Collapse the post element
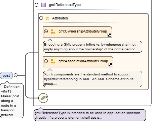The width and height of the screenshot is (152, 122). (x=16, y=75)
